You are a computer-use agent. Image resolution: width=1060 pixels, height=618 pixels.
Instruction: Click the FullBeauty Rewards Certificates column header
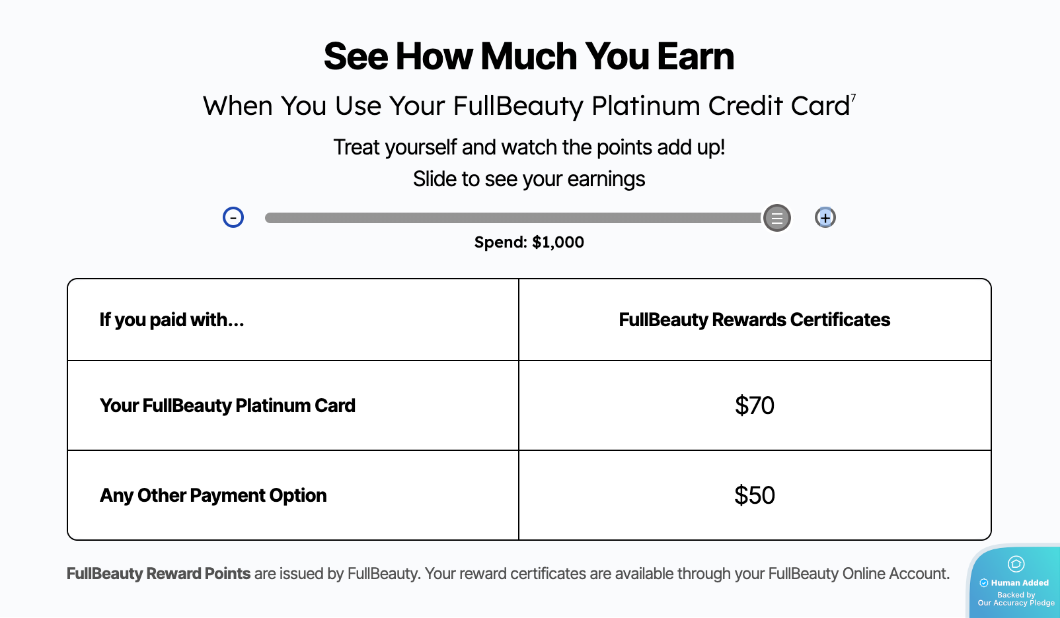pos(754,320)
